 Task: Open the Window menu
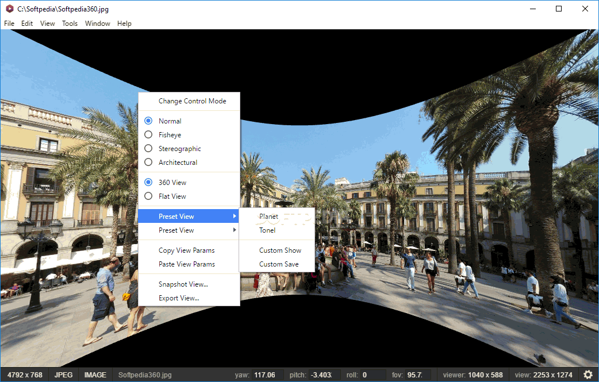97,24
